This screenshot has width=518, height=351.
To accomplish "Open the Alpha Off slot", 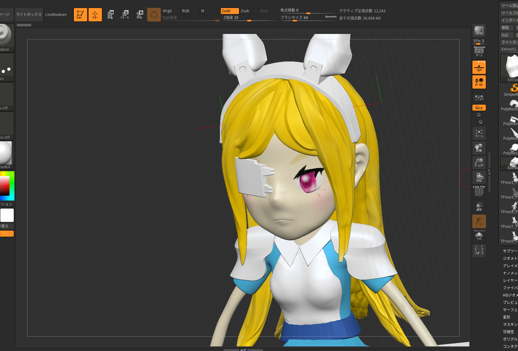I will click(x=7, y=96).
